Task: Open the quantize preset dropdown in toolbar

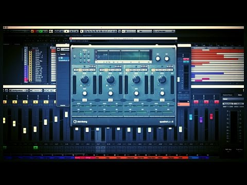Action: point(164,31)
